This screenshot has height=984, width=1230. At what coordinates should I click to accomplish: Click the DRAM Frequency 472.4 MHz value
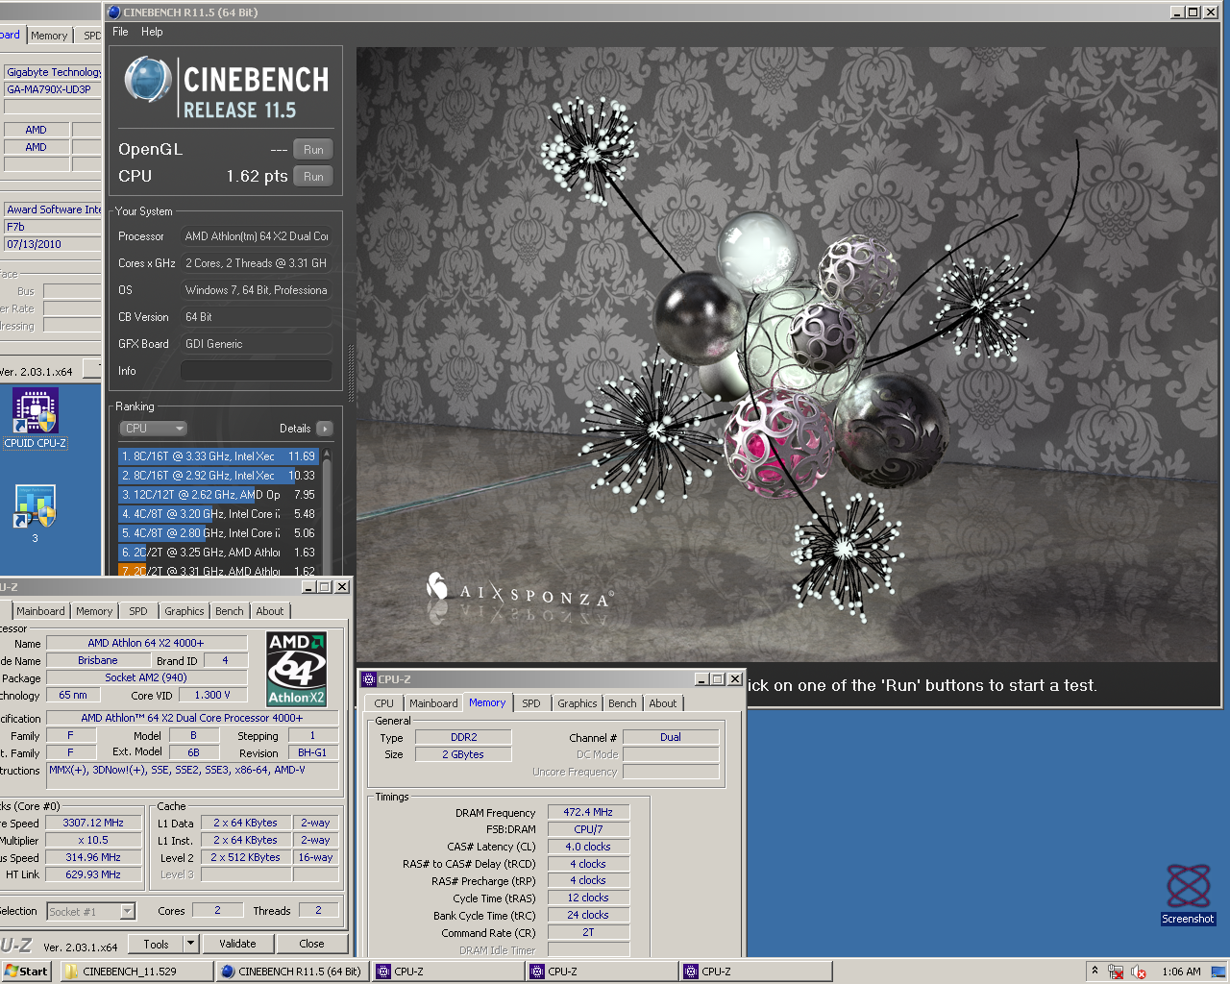[588, 812]
